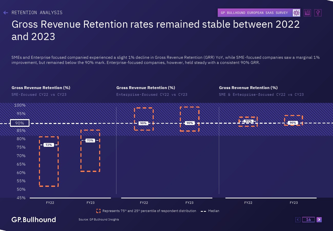Click the dashed orange percentile legend icon

tap(98, 211)
